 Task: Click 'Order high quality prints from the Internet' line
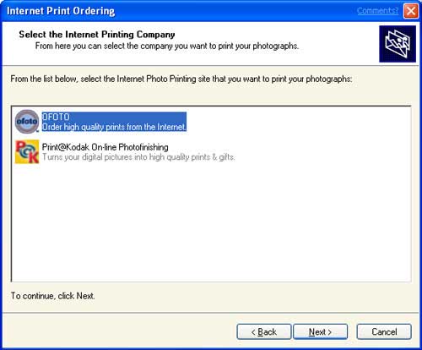point(114,127)
